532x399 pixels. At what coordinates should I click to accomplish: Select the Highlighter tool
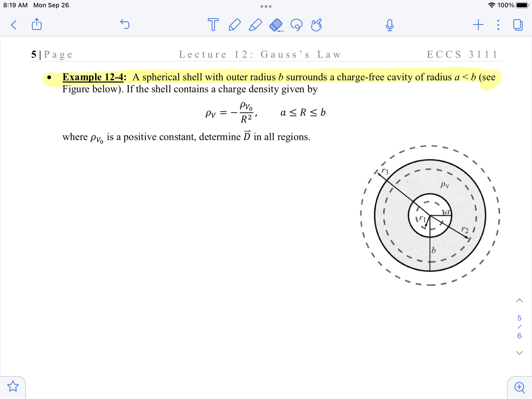tap(255, 24)
